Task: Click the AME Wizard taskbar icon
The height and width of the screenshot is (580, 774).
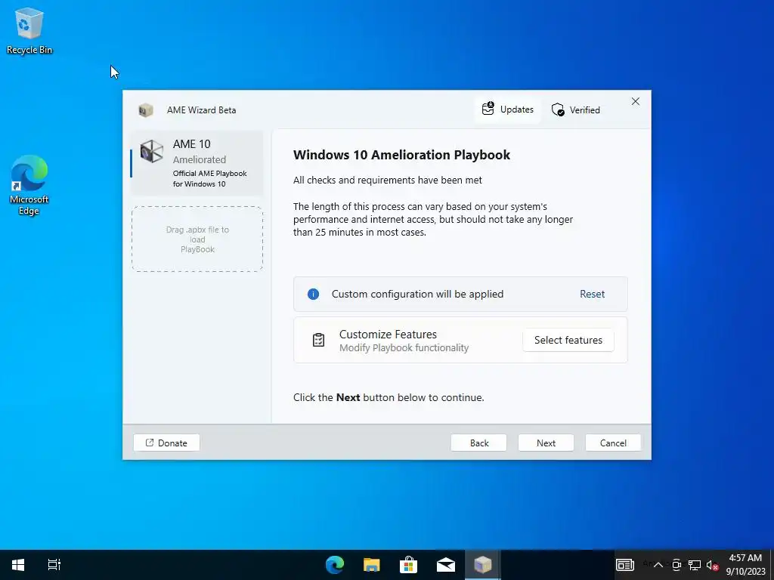Action: pos(483,565)
